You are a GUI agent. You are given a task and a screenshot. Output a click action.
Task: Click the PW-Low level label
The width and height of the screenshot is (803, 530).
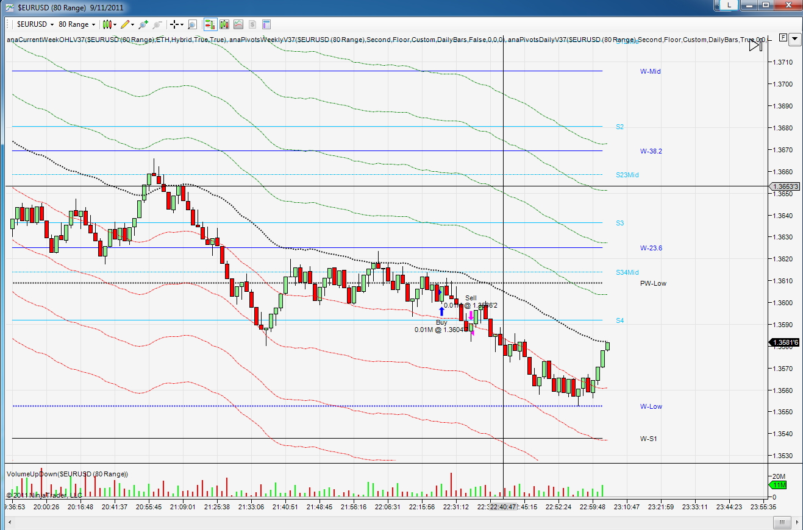pos(653,283)
